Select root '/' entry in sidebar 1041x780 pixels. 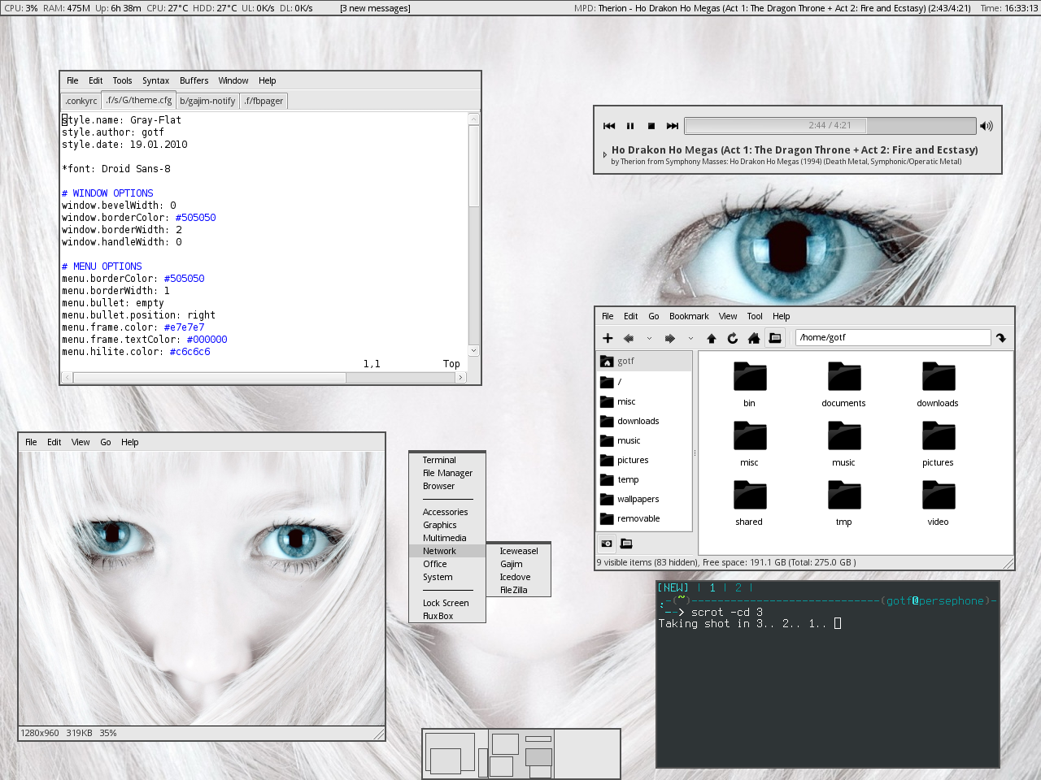pyautogui.click(x=644, y=382)
